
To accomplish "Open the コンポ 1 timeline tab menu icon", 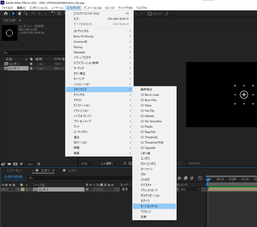I will tap(53, 171).
